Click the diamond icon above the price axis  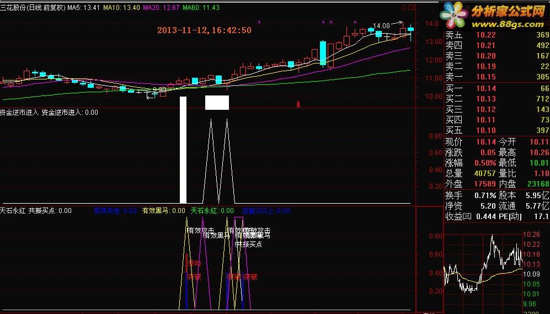[404, 7]
